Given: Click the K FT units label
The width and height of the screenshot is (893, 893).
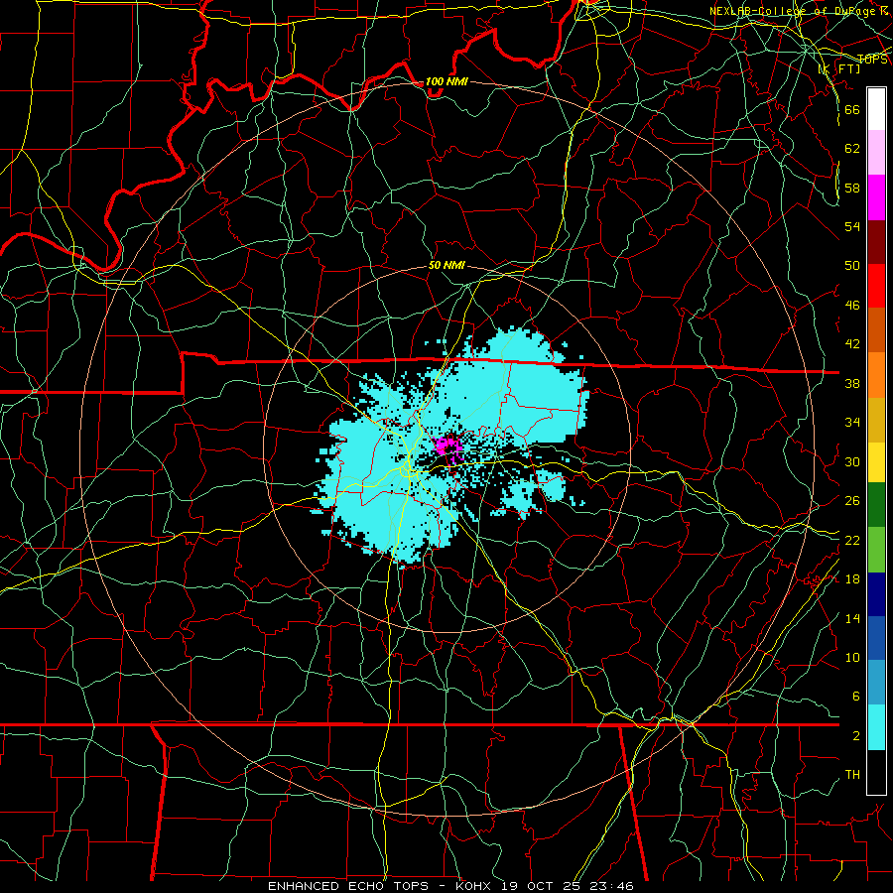Looking at the screenshot, I should tap(838, 68).
